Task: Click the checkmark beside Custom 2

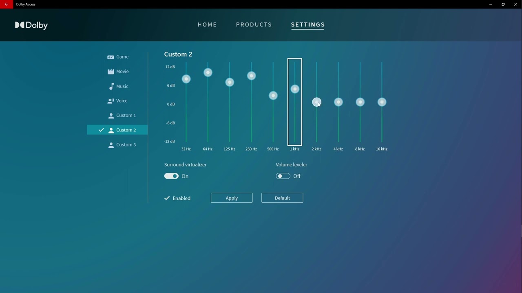Action: pyautogui.click(x=101, y=130)
